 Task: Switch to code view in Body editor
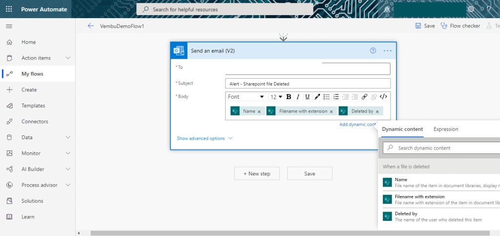pos(384,97)
